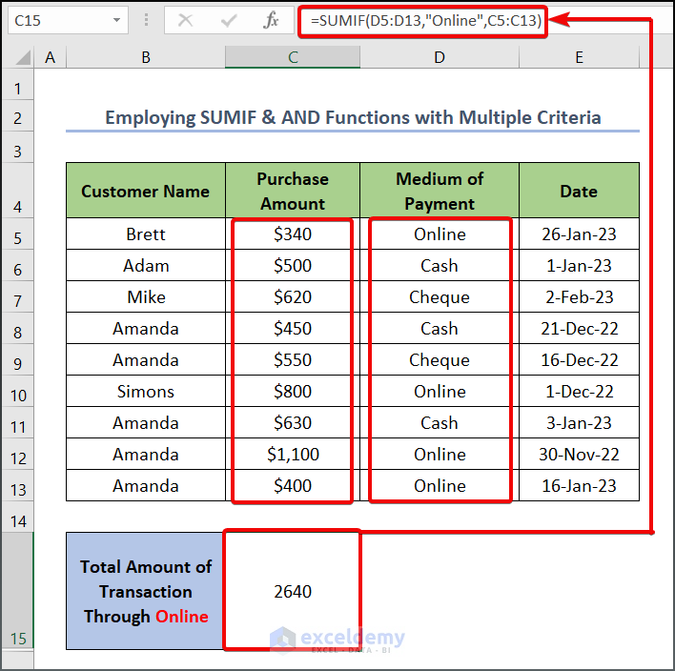Select the '$800' purchase amount cell

click(293, 391)
